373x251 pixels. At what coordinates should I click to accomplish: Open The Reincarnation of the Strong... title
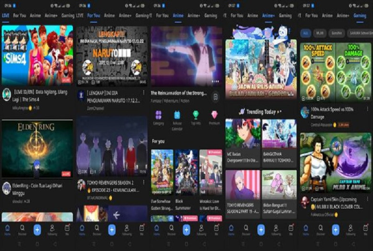pyautogui.click(x=179, y=93)
